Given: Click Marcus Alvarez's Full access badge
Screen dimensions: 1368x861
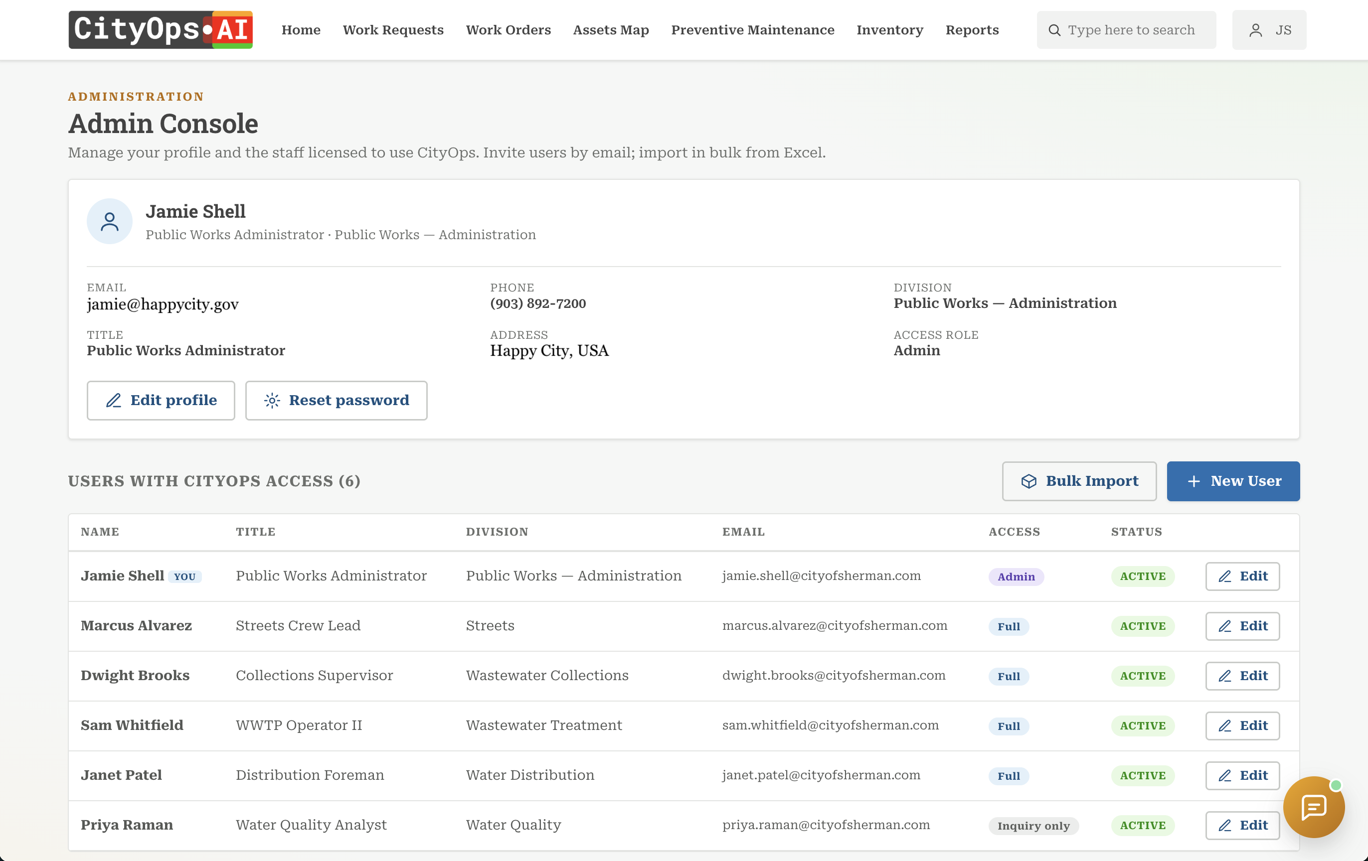Looking at the screenshot, I should [1009, 626].
